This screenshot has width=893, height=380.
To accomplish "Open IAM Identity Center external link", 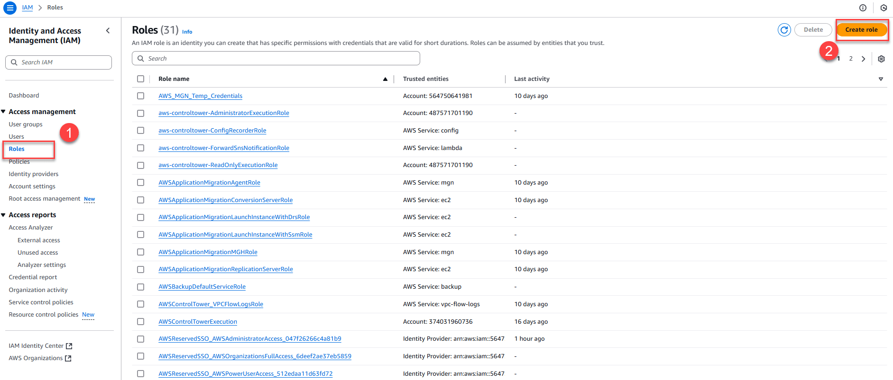I will (40, 346).
